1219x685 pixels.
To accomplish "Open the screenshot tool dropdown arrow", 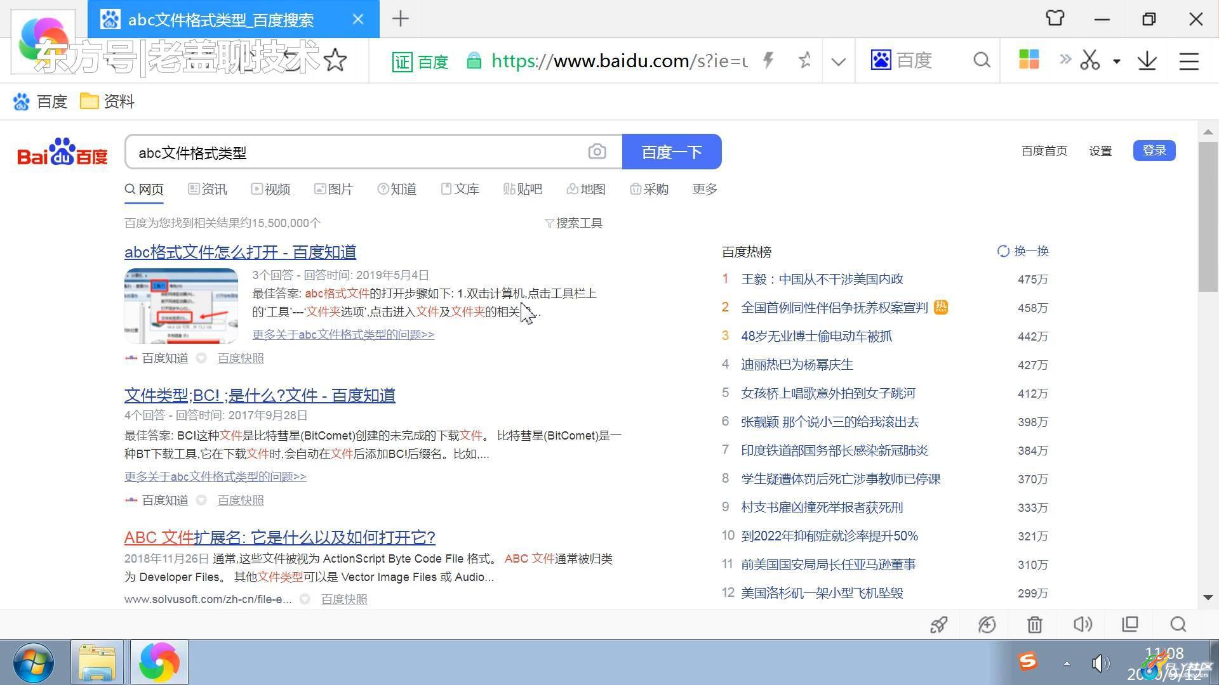I will pos(1117,62).
